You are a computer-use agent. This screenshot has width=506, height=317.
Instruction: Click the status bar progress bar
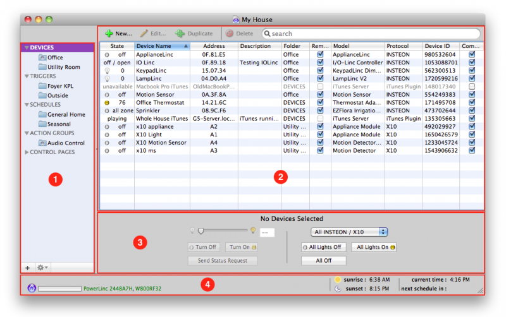tap(59, 289)
